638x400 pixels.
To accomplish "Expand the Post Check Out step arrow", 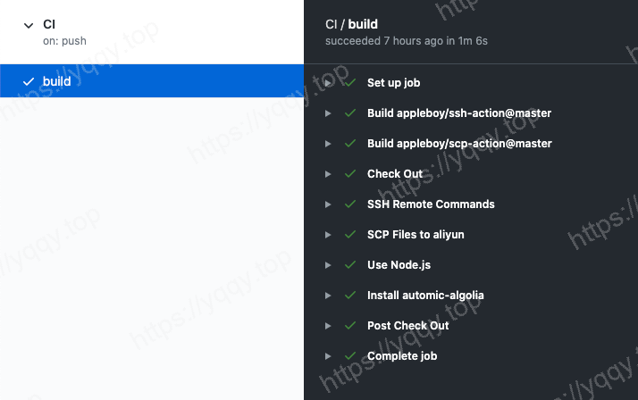I will pyautogui.click(x=329, y=326).
